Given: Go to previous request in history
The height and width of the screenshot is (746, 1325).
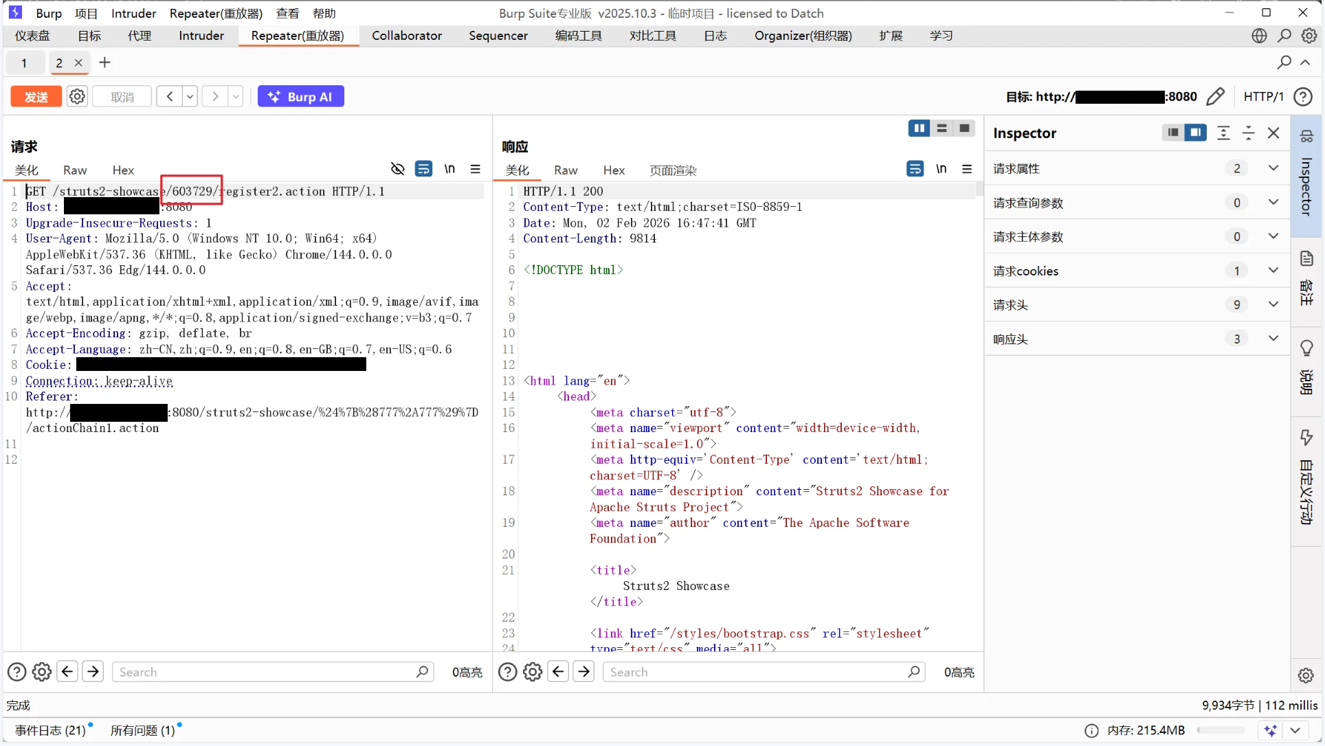Looking at the screenshot, I should pos(169,97).
